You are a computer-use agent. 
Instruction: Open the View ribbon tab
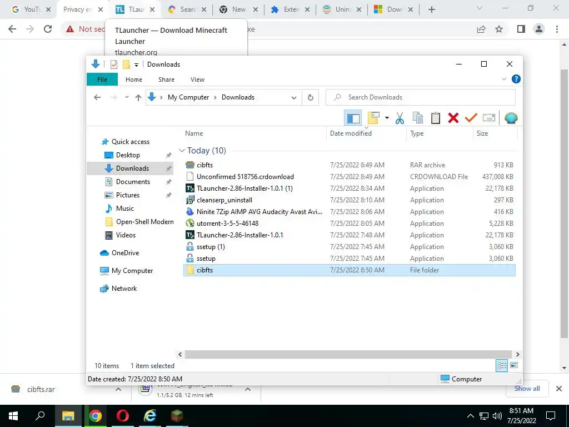197,80
